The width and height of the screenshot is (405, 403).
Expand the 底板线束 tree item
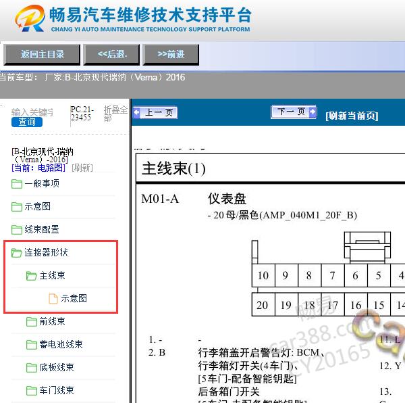tap(57, 367)
